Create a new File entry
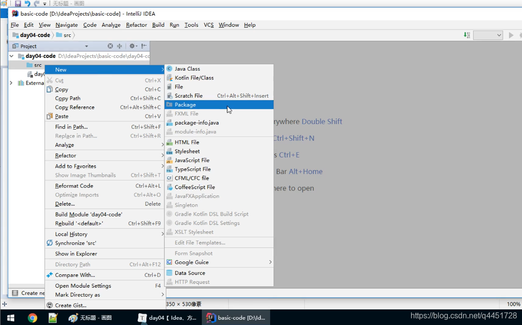Viewport: 522px width, 325px height. coord(219,87)
